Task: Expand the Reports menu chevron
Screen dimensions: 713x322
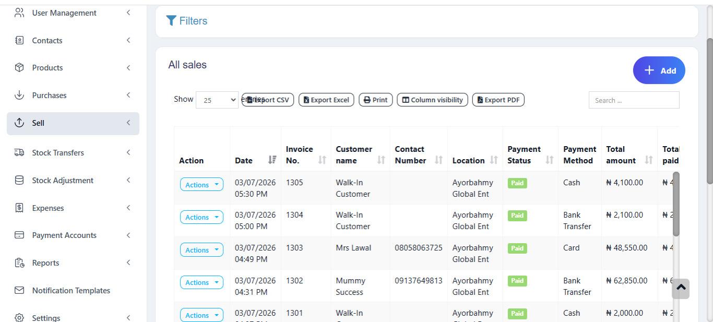Action: click(128, 263)
